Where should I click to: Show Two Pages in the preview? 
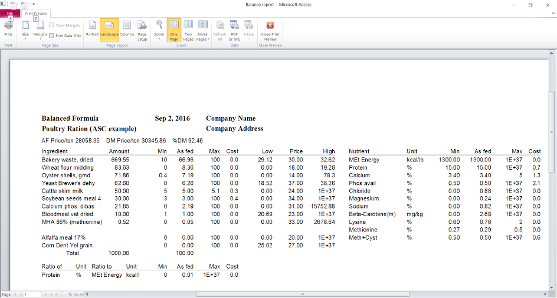point(188,30)
